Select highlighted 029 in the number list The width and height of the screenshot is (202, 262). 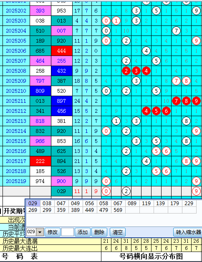(33, 203)
